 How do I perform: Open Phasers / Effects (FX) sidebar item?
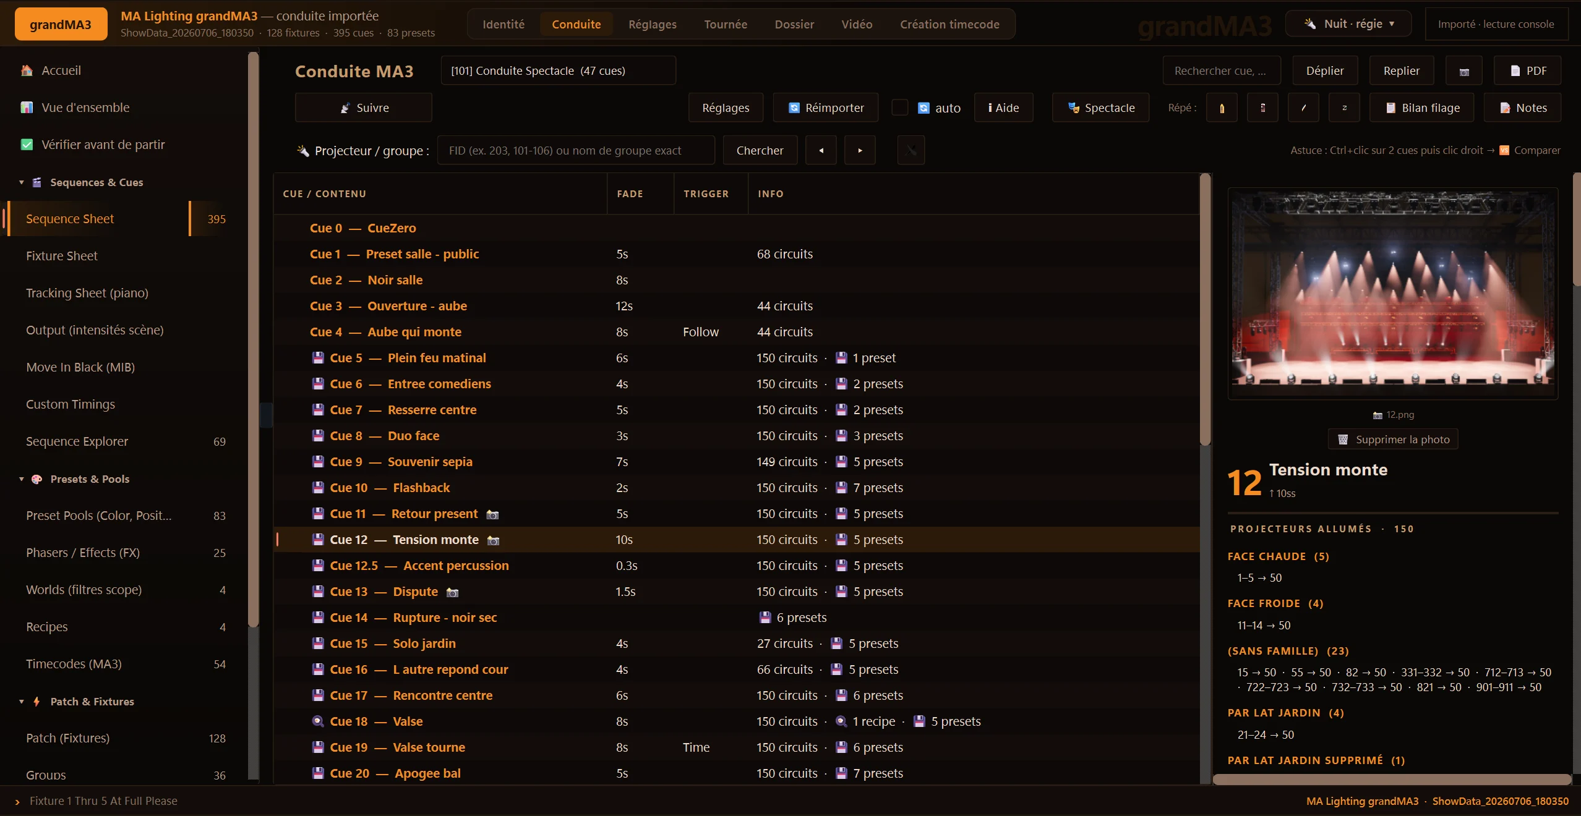tap(123, 553)
